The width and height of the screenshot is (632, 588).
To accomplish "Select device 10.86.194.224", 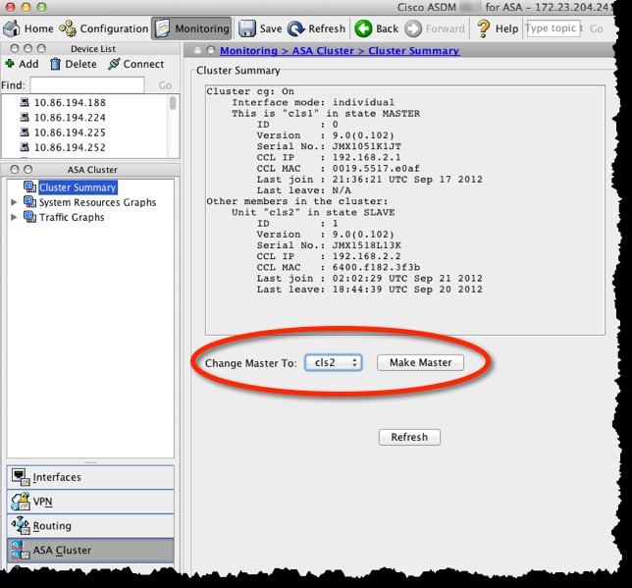I will 70,118.
